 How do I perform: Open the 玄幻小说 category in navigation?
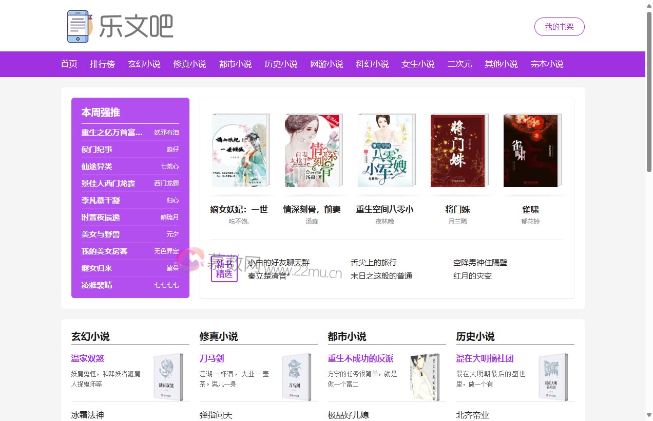click(x=144, y=64)
